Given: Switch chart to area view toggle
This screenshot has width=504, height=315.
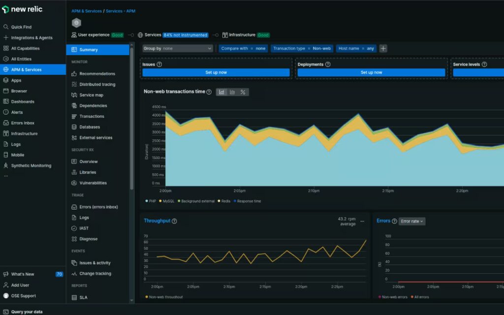Looking at the screenshot, I should tap(222, 92).
